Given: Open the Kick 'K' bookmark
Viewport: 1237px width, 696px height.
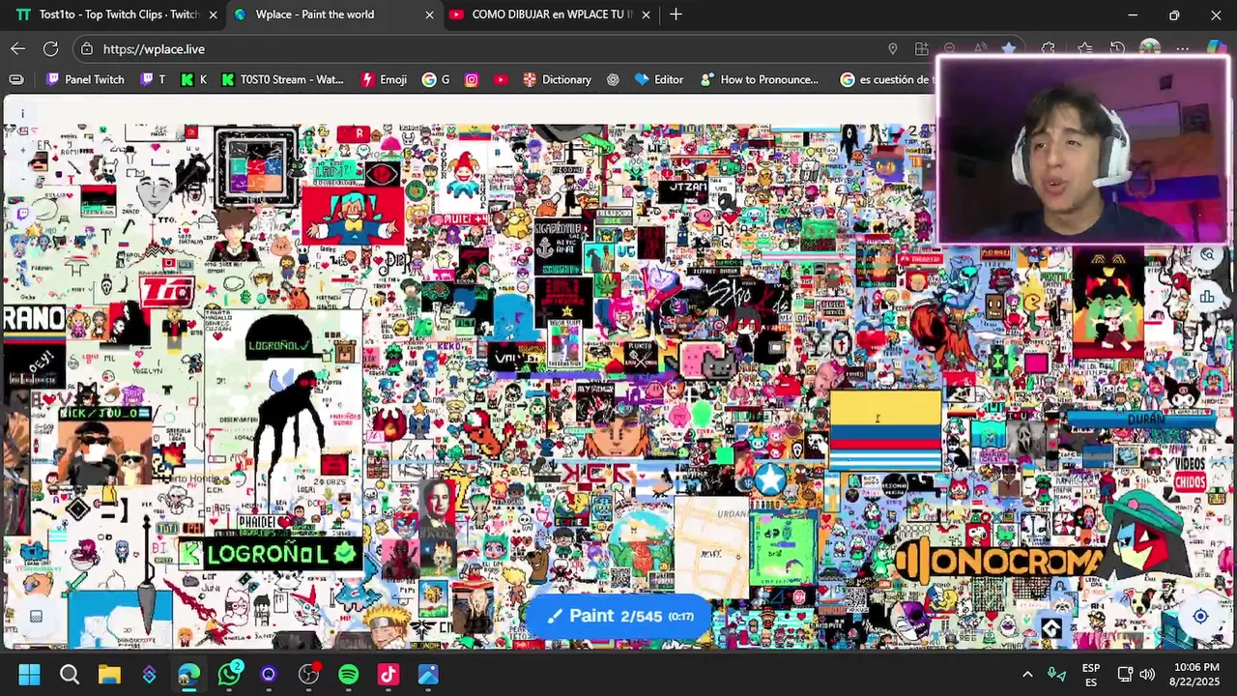Looking at the screenshot, I should point(193,79).
